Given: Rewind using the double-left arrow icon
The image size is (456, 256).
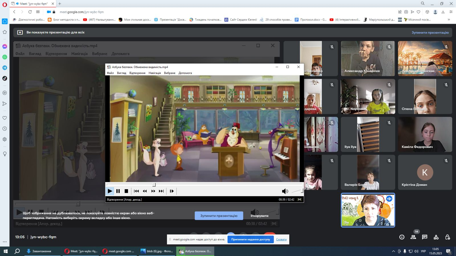Looking at the screenshot, I should pyautogui.click(x=145, y=191).
